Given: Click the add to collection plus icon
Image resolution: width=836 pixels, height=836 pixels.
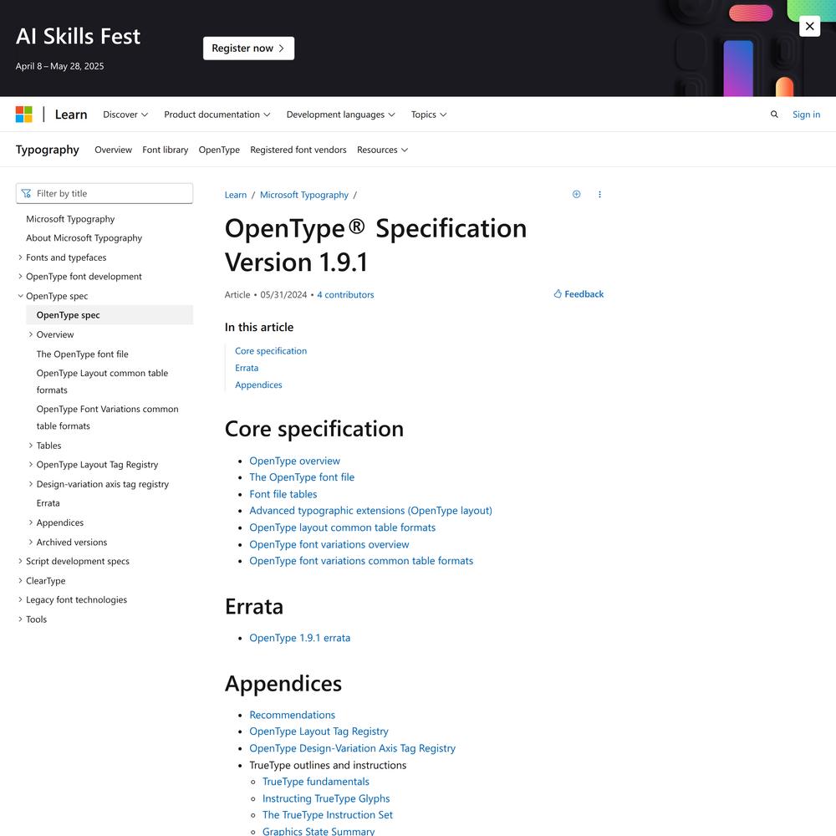Looking at the screenshot, I should [576, 194].
